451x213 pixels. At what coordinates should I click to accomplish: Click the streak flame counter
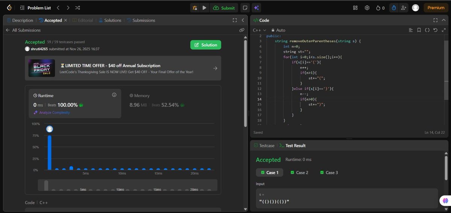pyautogui.click(x=380, y=7)
